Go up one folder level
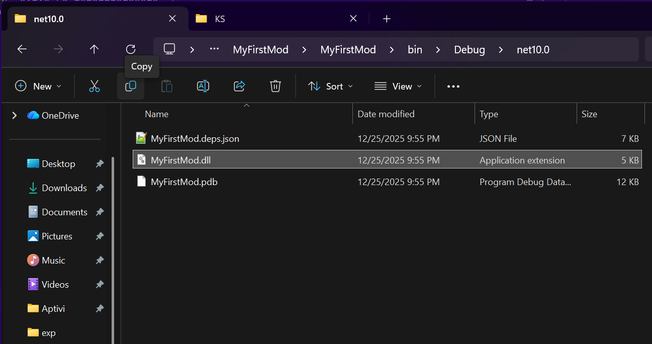652x344 pixels. (x=94, y=49)
